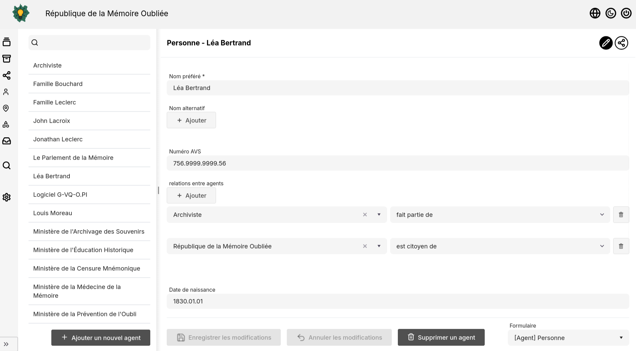Click the pencil edit icon
636x351 pixels.
605,43
